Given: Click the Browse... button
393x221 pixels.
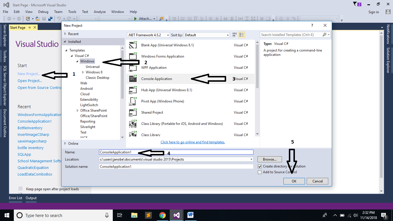Looking at the screenshot, I should tap(270, 159).
